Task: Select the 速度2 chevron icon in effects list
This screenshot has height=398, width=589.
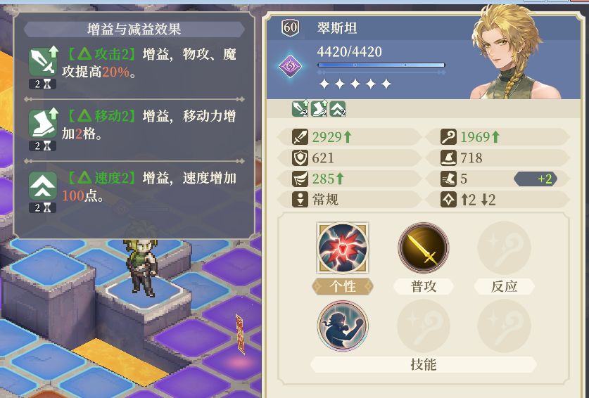Action: [43, 186]
